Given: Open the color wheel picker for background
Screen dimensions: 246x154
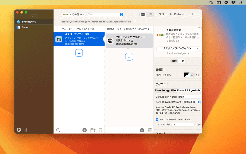Looking at the screenshot, I should coord(192,75).
